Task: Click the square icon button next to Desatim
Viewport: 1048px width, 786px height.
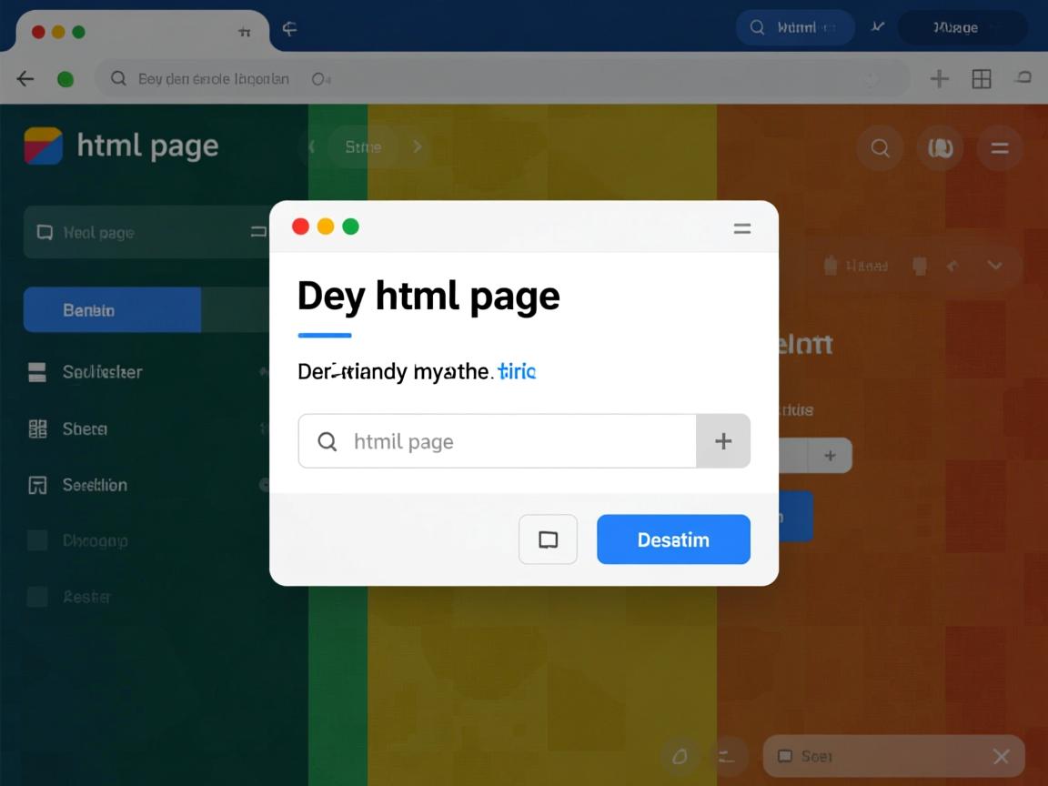Action: coord(548,539)
